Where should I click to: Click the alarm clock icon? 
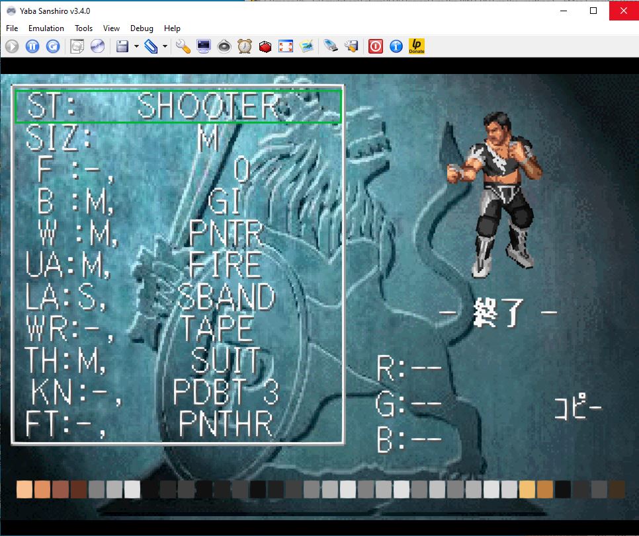click(x=245, y=46)
